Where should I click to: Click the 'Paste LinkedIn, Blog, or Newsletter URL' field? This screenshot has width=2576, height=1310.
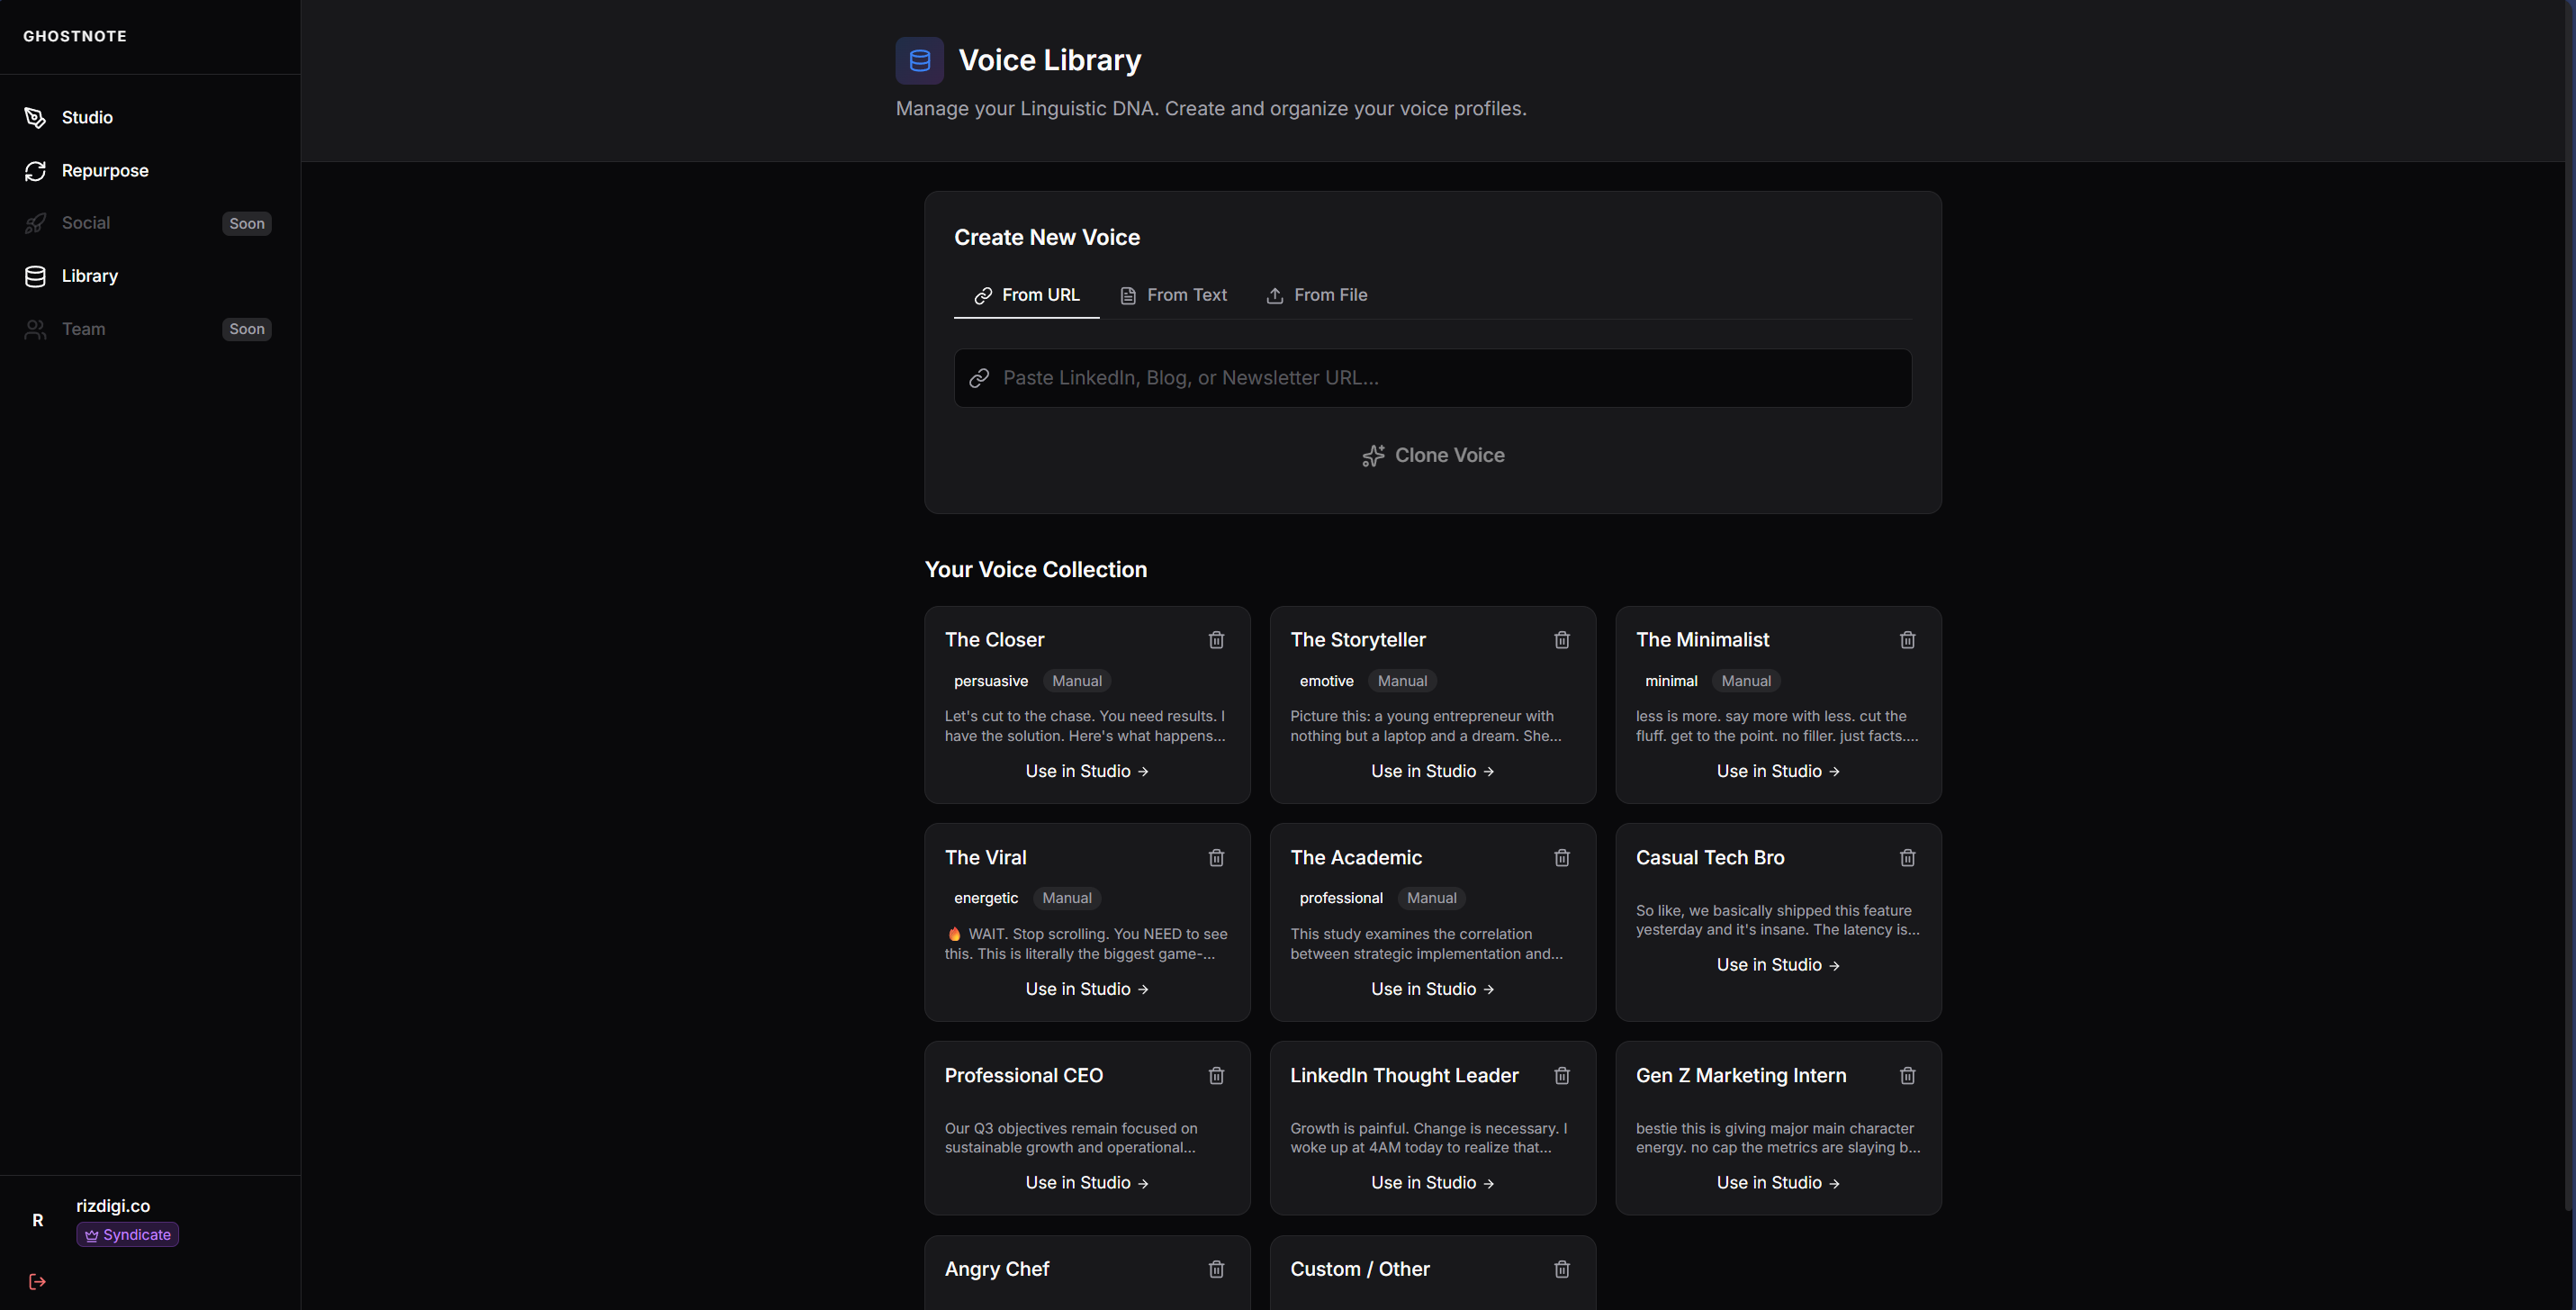coord(1432,378)
